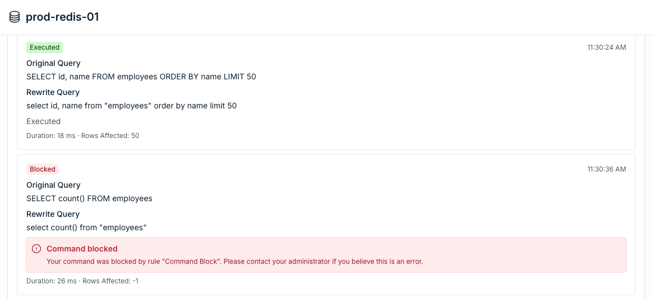653x299 pixels.
Task: Click the rewritten select count() query text
Action: coord(86,227)
